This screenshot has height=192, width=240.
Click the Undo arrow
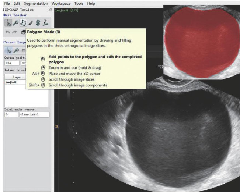click(x=8, y=32)
